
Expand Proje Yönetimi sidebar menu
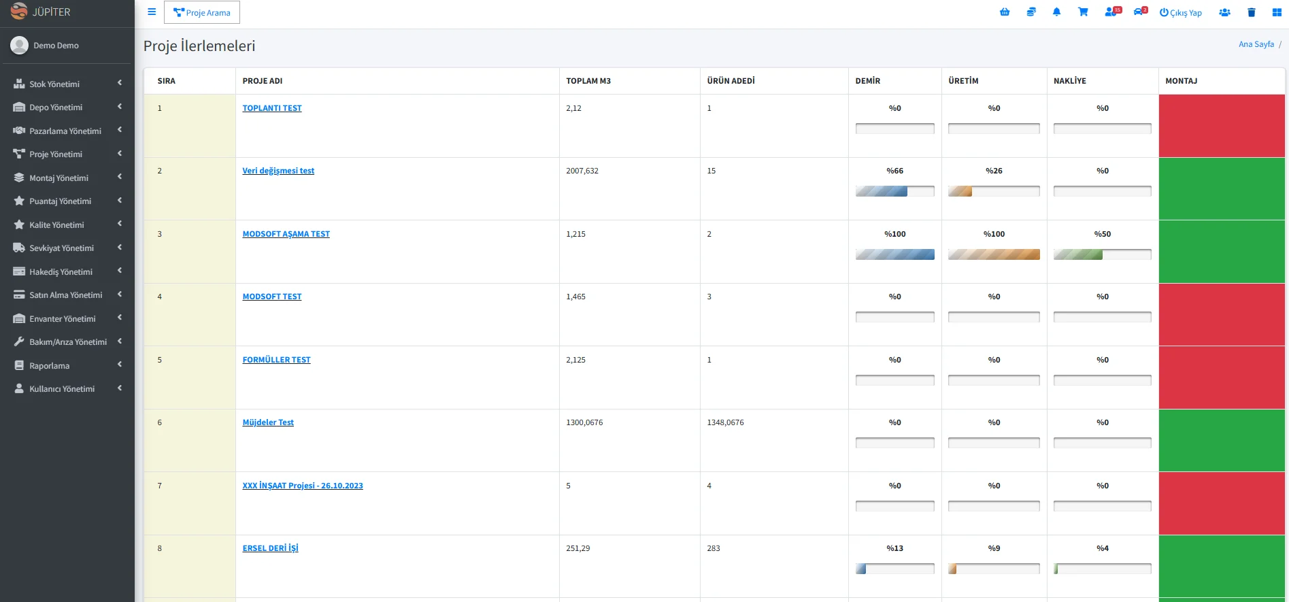[67, 154]
